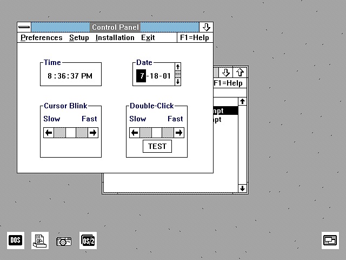Screen dimensions: 346x260
Task: Open the DOS icon on the desktop
Action: coord(16,240)
